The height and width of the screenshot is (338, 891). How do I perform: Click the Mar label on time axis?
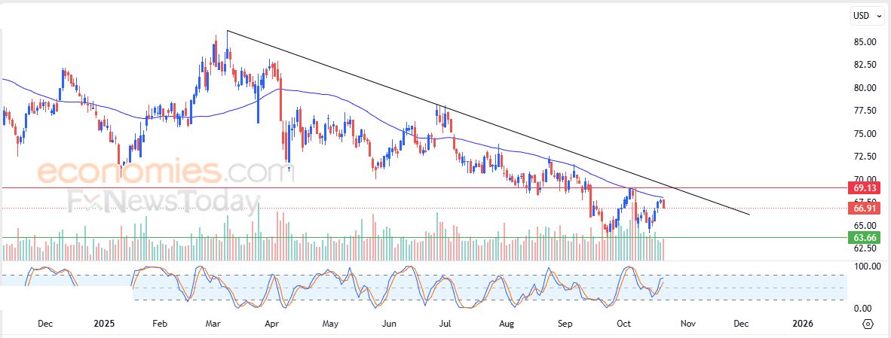(213, 324)
